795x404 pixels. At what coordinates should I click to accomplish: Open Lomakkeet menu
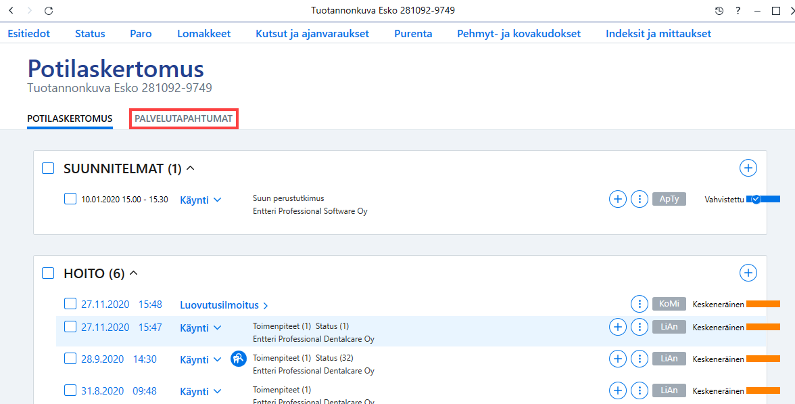click(204, 34)
